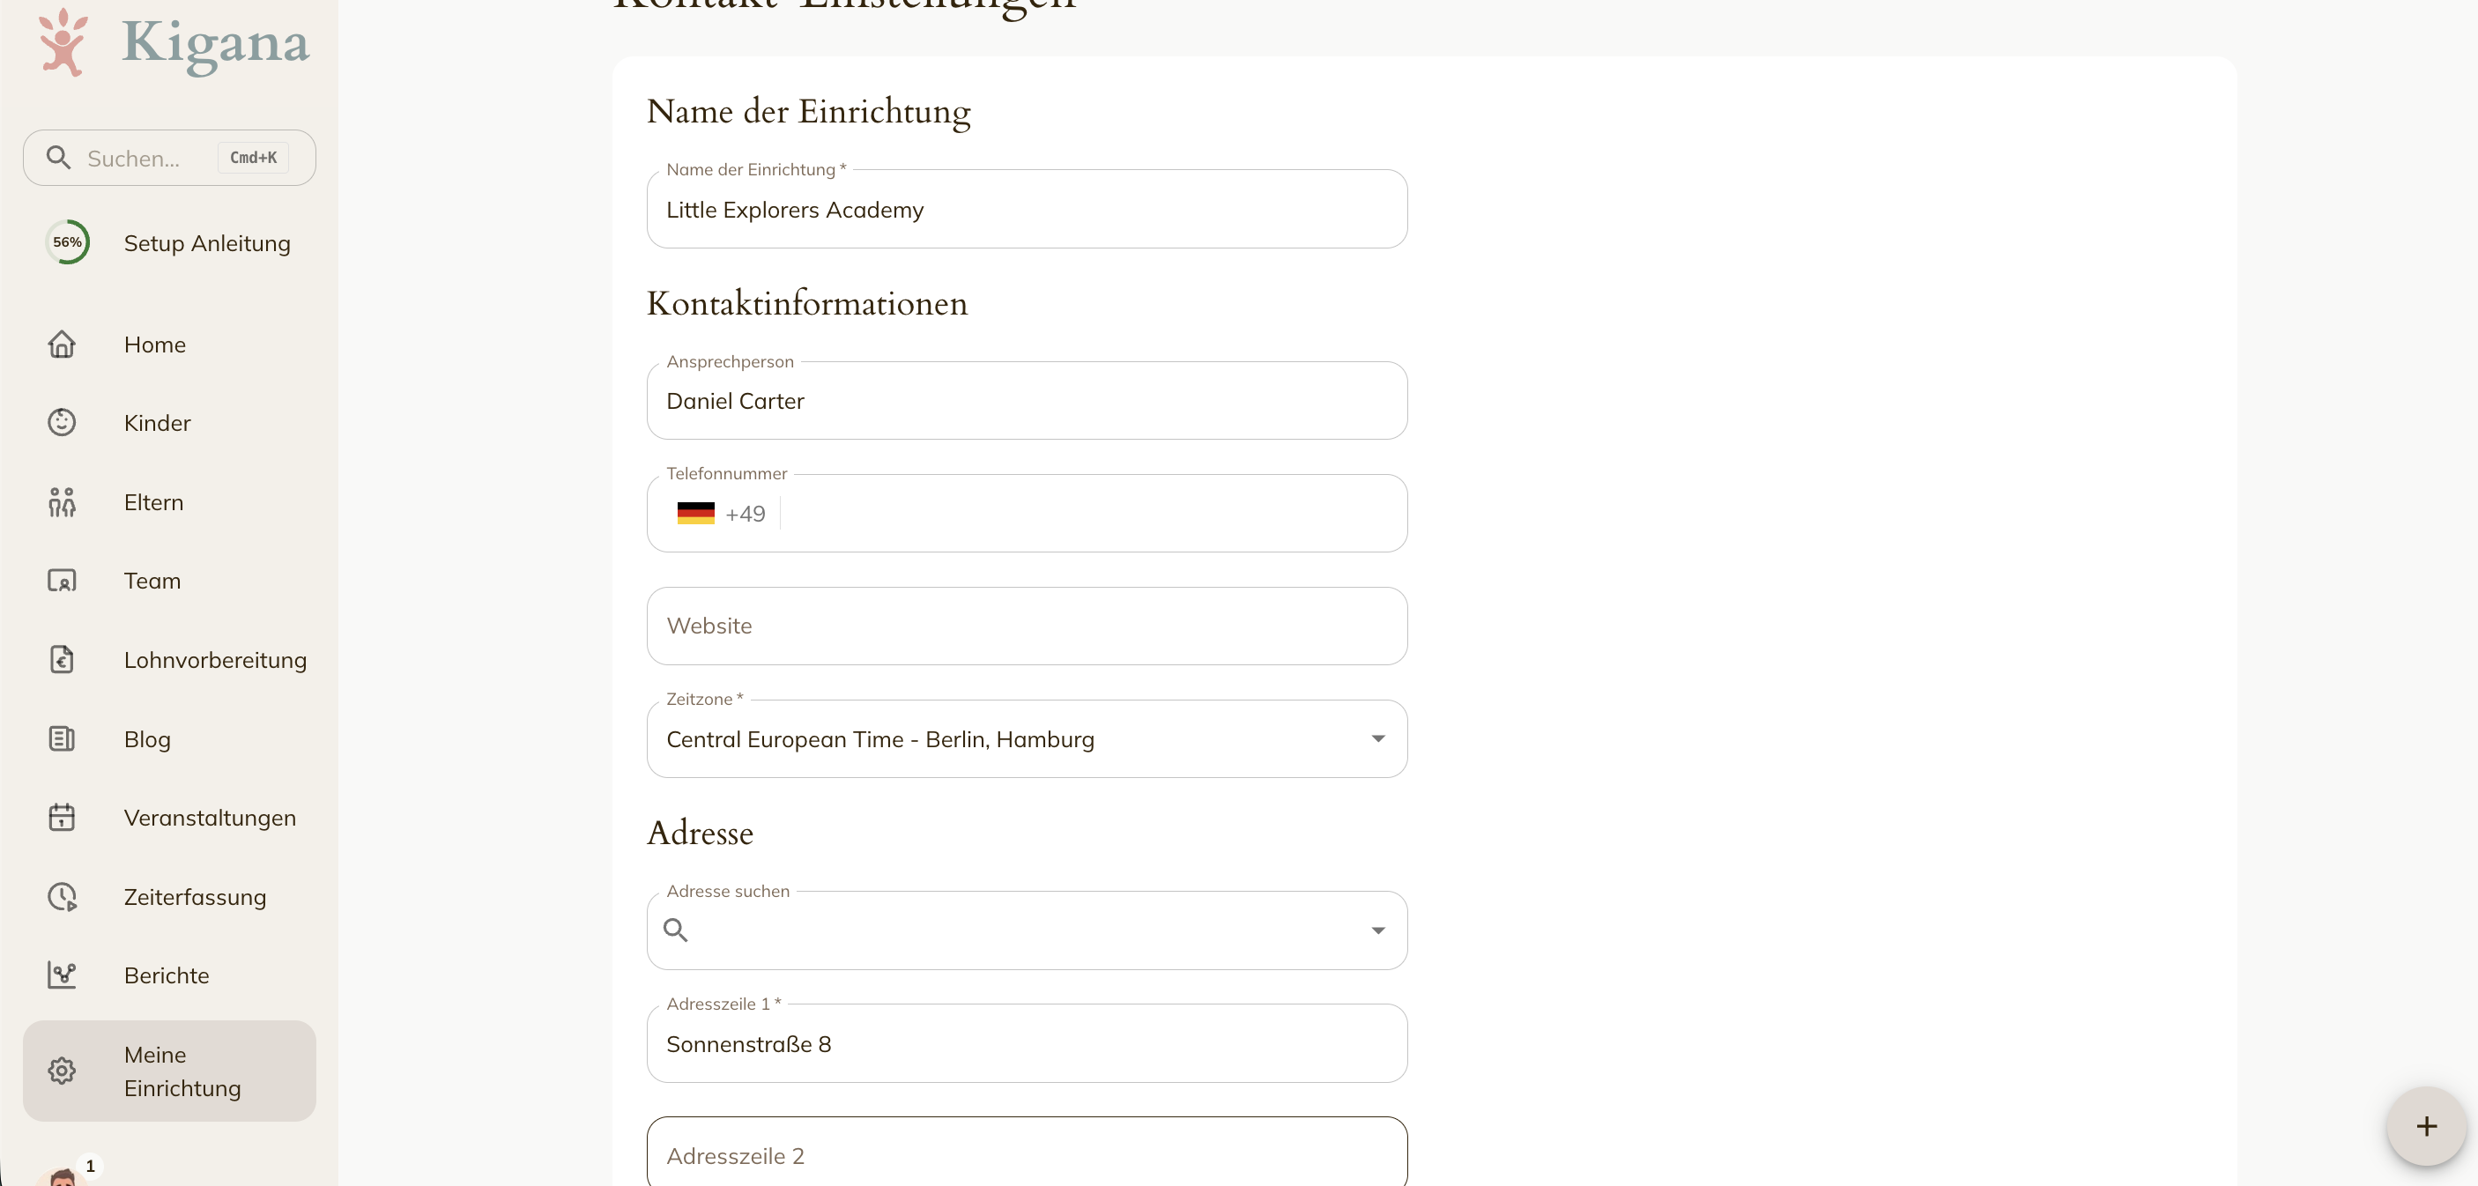This screenshot has height=1186, width=2478.
Task: Click the Team sidebar icon
Action: 62,581
